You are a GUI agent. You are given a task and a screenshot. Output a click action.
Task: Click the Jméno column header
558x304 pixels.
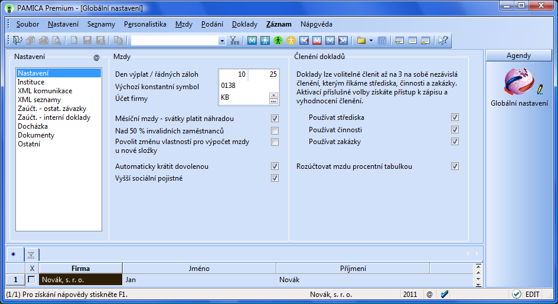199,269
